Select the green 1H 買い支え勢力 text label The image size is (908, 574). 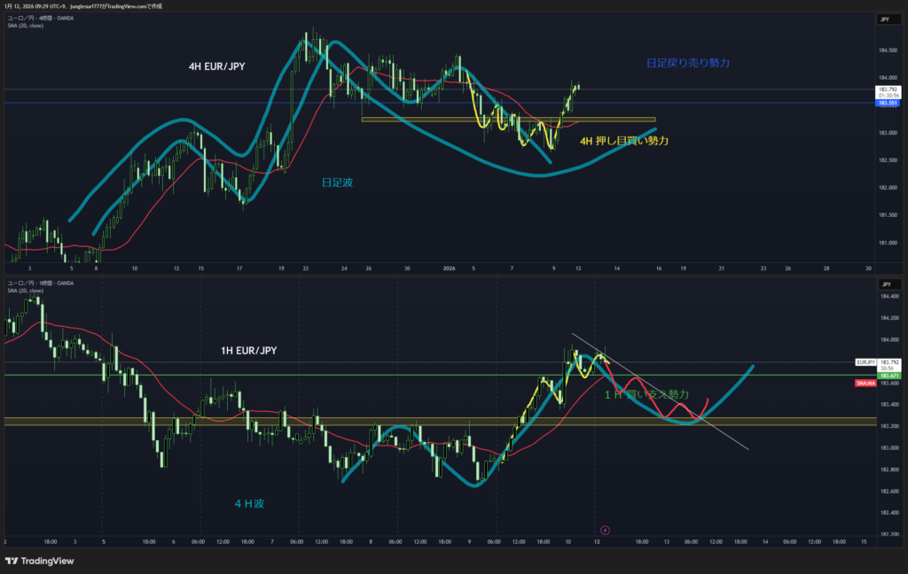pos(646,393)
